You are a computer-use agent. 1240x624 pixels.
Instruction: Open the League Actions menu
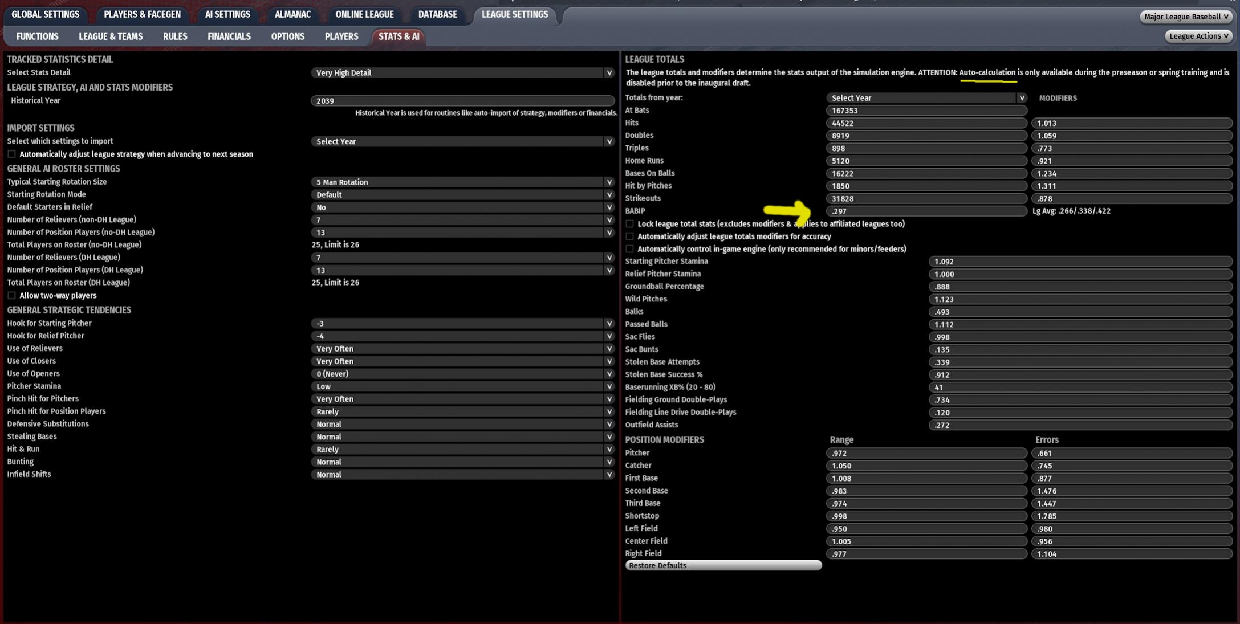tap(1198, 36)
